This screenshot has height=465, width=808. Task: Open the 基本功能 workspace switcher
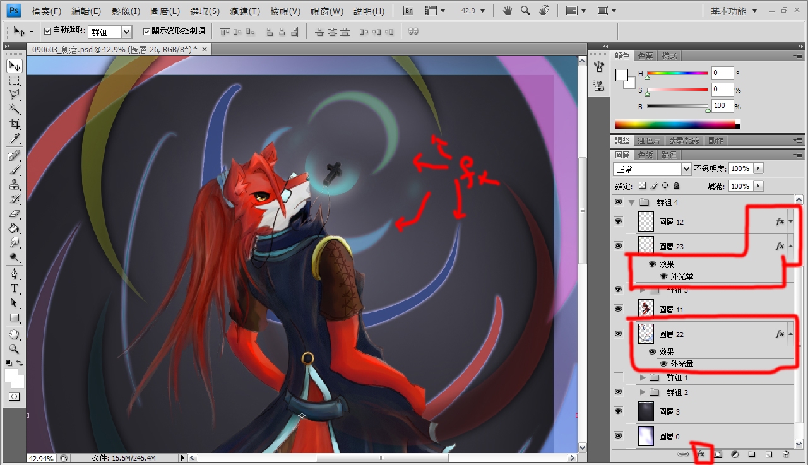(x=732, y=11)
